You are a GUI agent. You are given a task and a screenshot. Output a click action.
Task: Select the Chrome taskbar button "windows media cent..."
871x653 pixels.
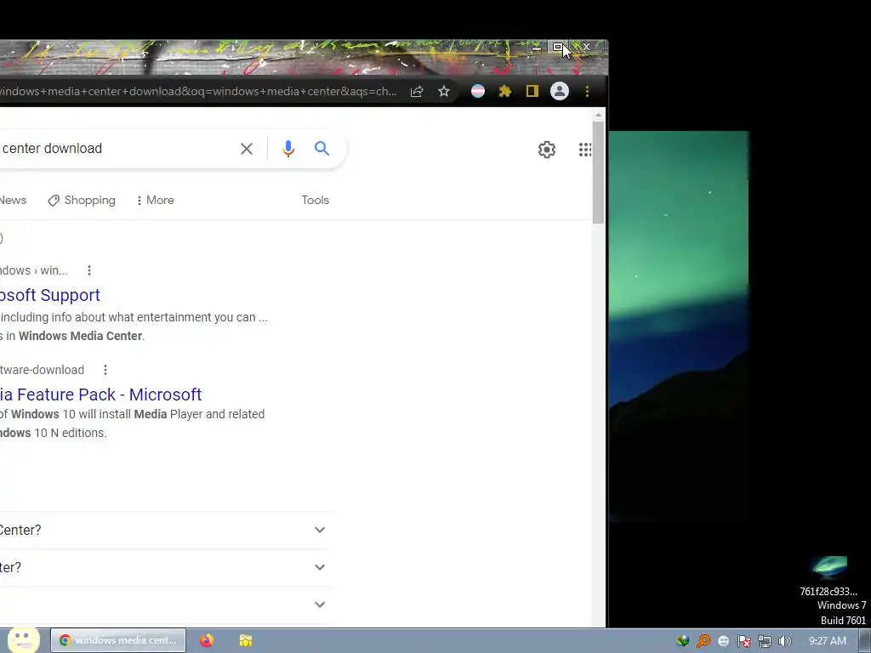[x=118, y=640]
